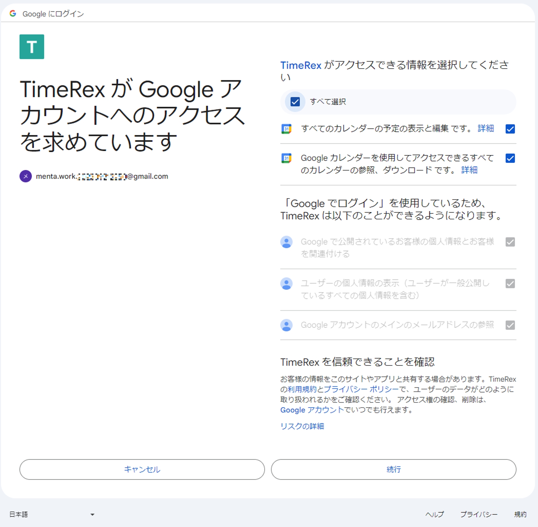Image resolution: width=538 pixels, height=527 pixels.
Task: Uncheck カレンダーの参照、ダウンロード permission checkbox
Action: 510,158
